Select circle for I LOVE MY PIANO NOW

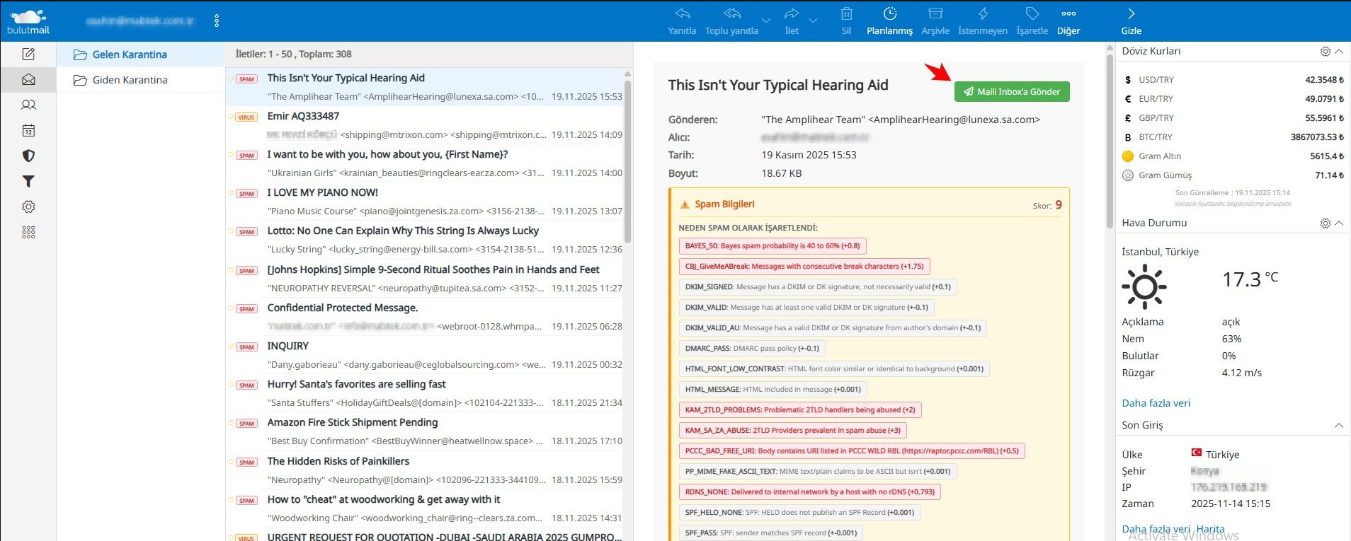click(231, 192)
